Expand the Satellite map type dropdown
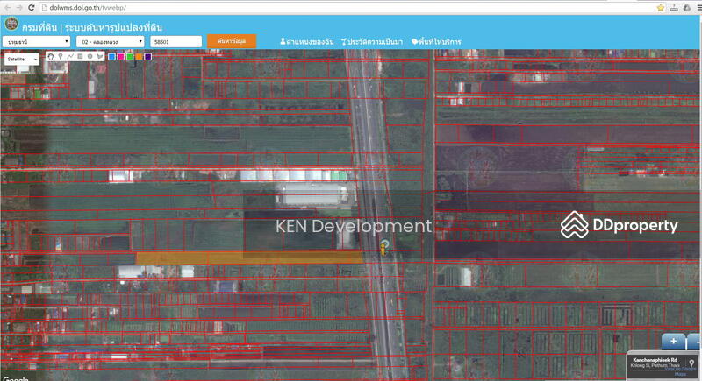The image size is (702, 381). (22, 58)
